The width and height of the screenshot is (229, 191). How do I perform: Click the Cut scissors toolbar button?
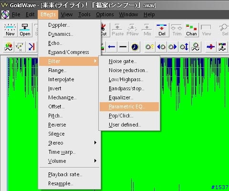pyautogui.click(x=105, y=30)
